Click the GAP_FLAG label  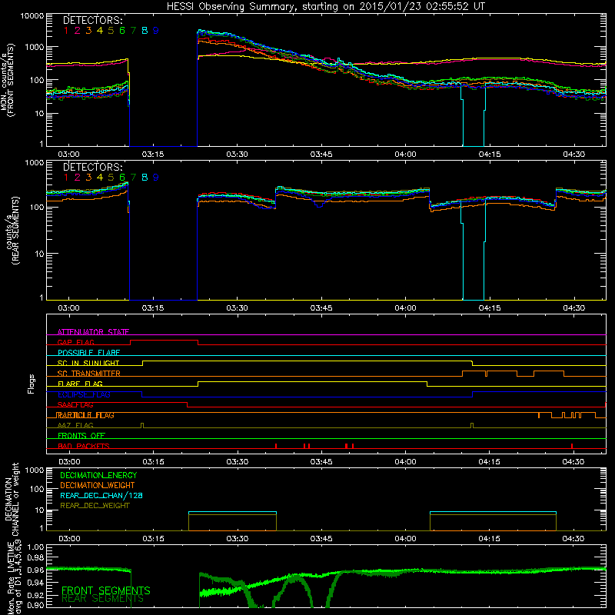point(76,342)
